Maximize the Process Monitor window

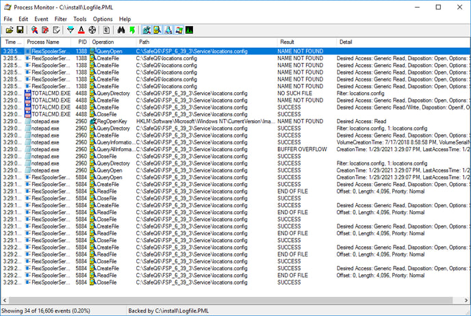[x=438, y=8]
